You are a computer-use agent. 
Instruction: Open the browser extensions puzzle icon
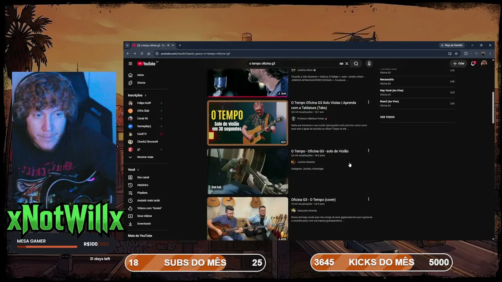466,53
